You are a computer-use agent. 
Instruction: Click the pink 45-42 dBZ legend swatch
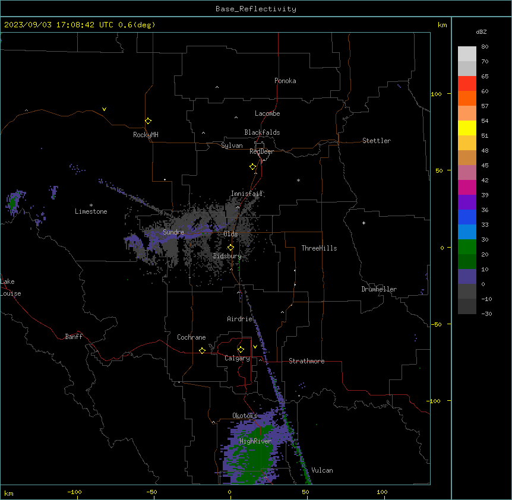click(x=467, y=173)
